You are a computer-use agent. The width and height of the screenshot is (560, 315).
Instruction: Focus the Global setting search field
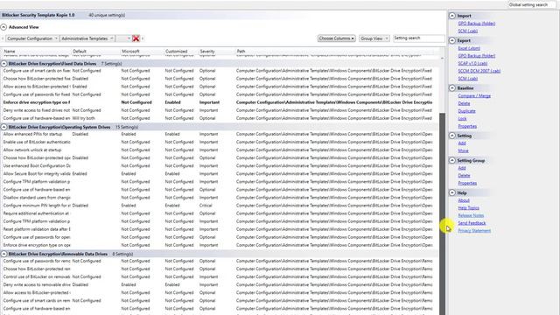coord(531,4)
